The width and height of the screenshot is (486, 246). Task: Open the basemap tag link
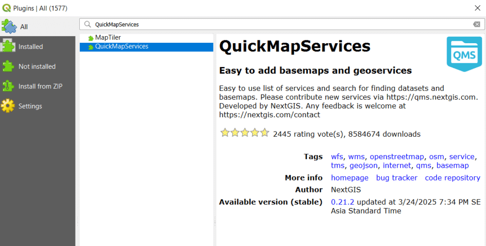tap(452, 166)
